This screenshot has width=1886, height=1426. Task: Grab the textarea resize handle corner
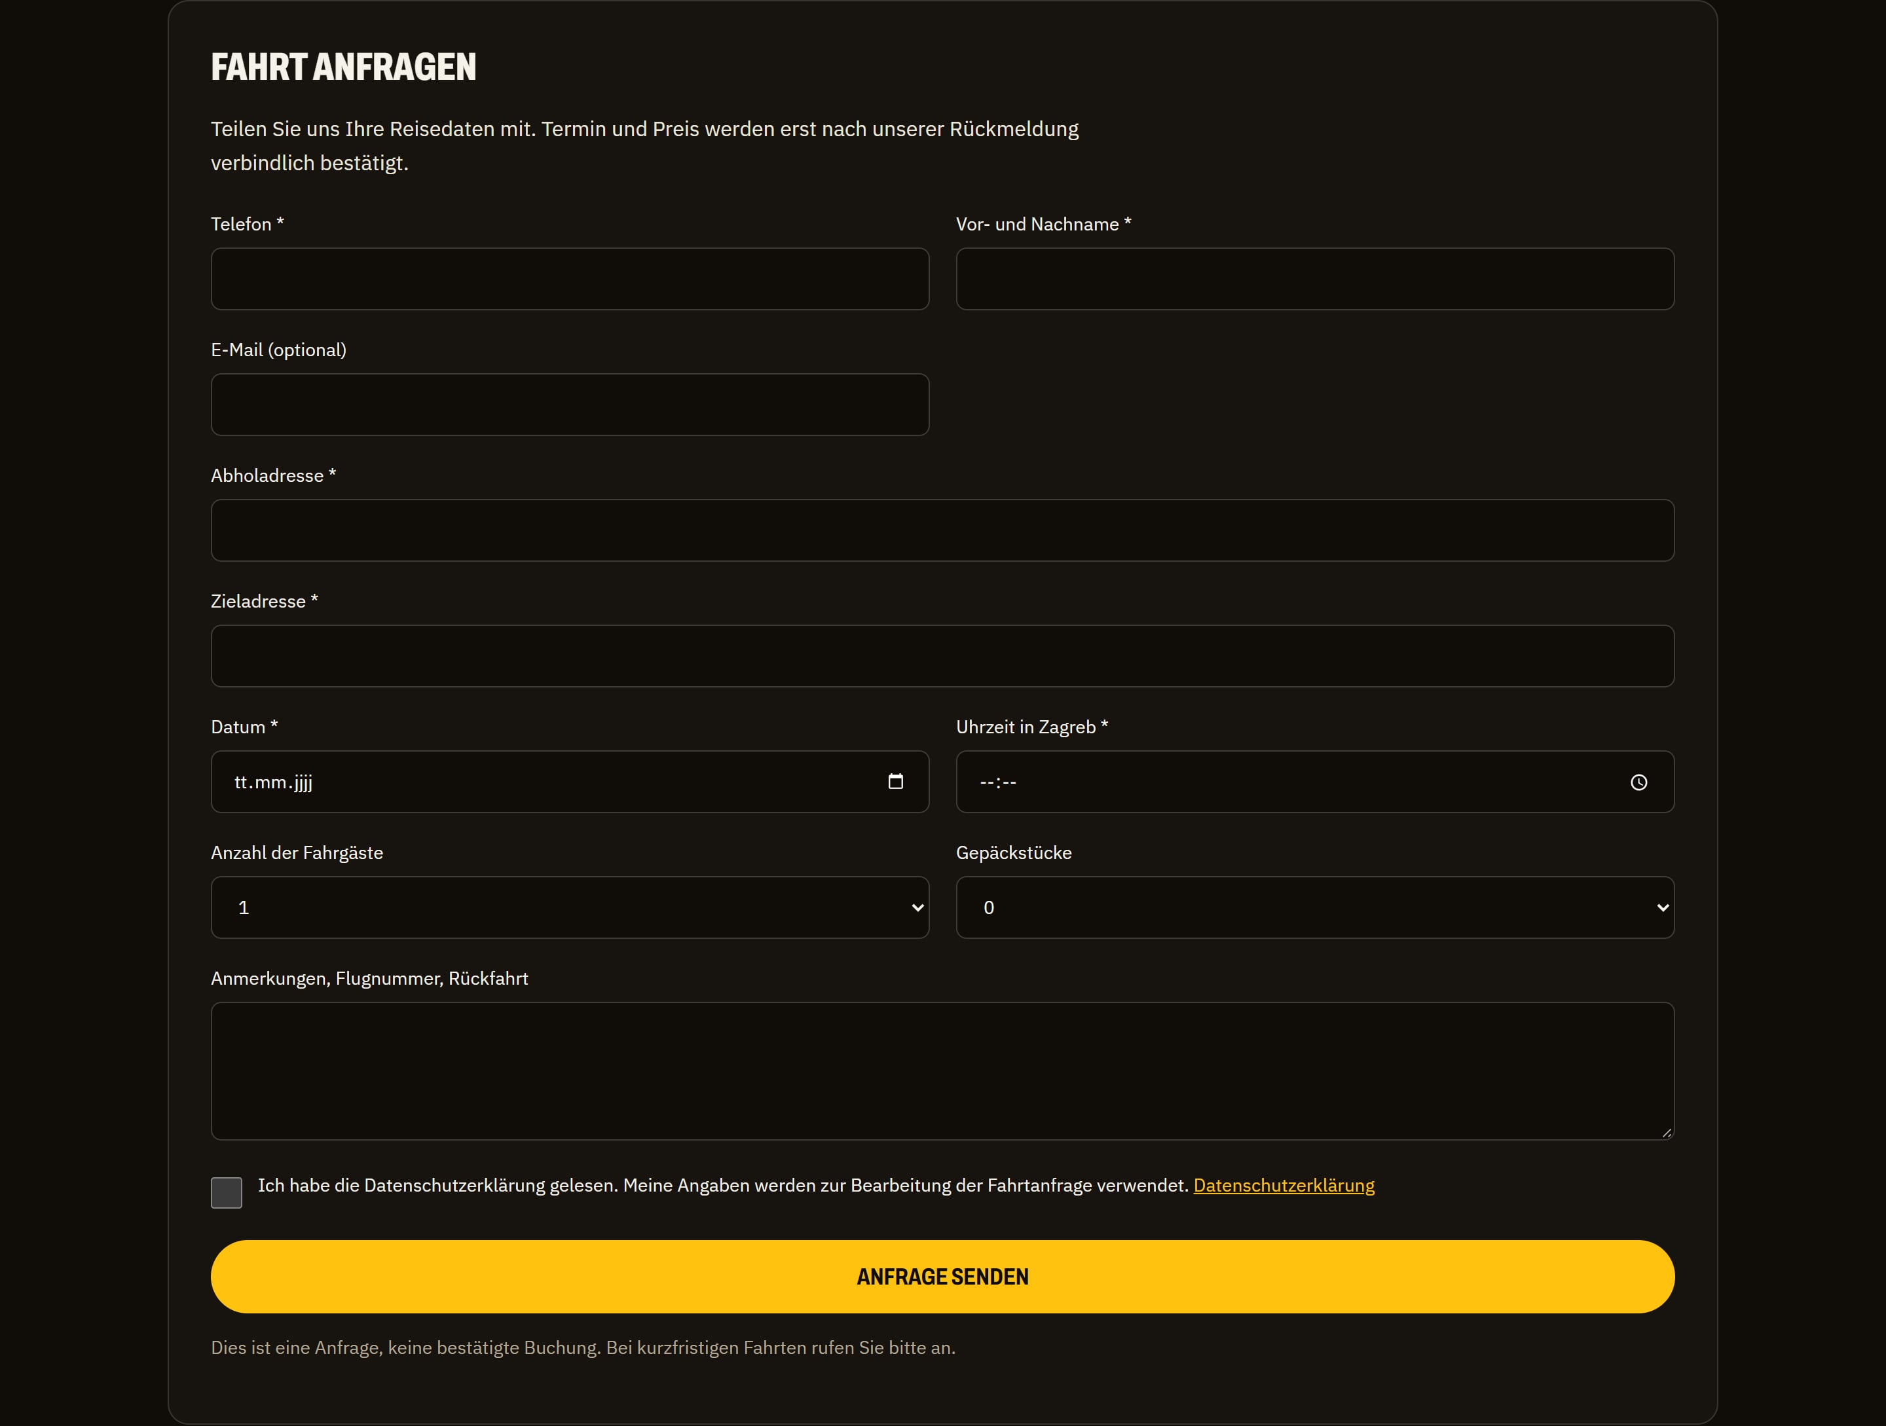tap(1666, 1132)
